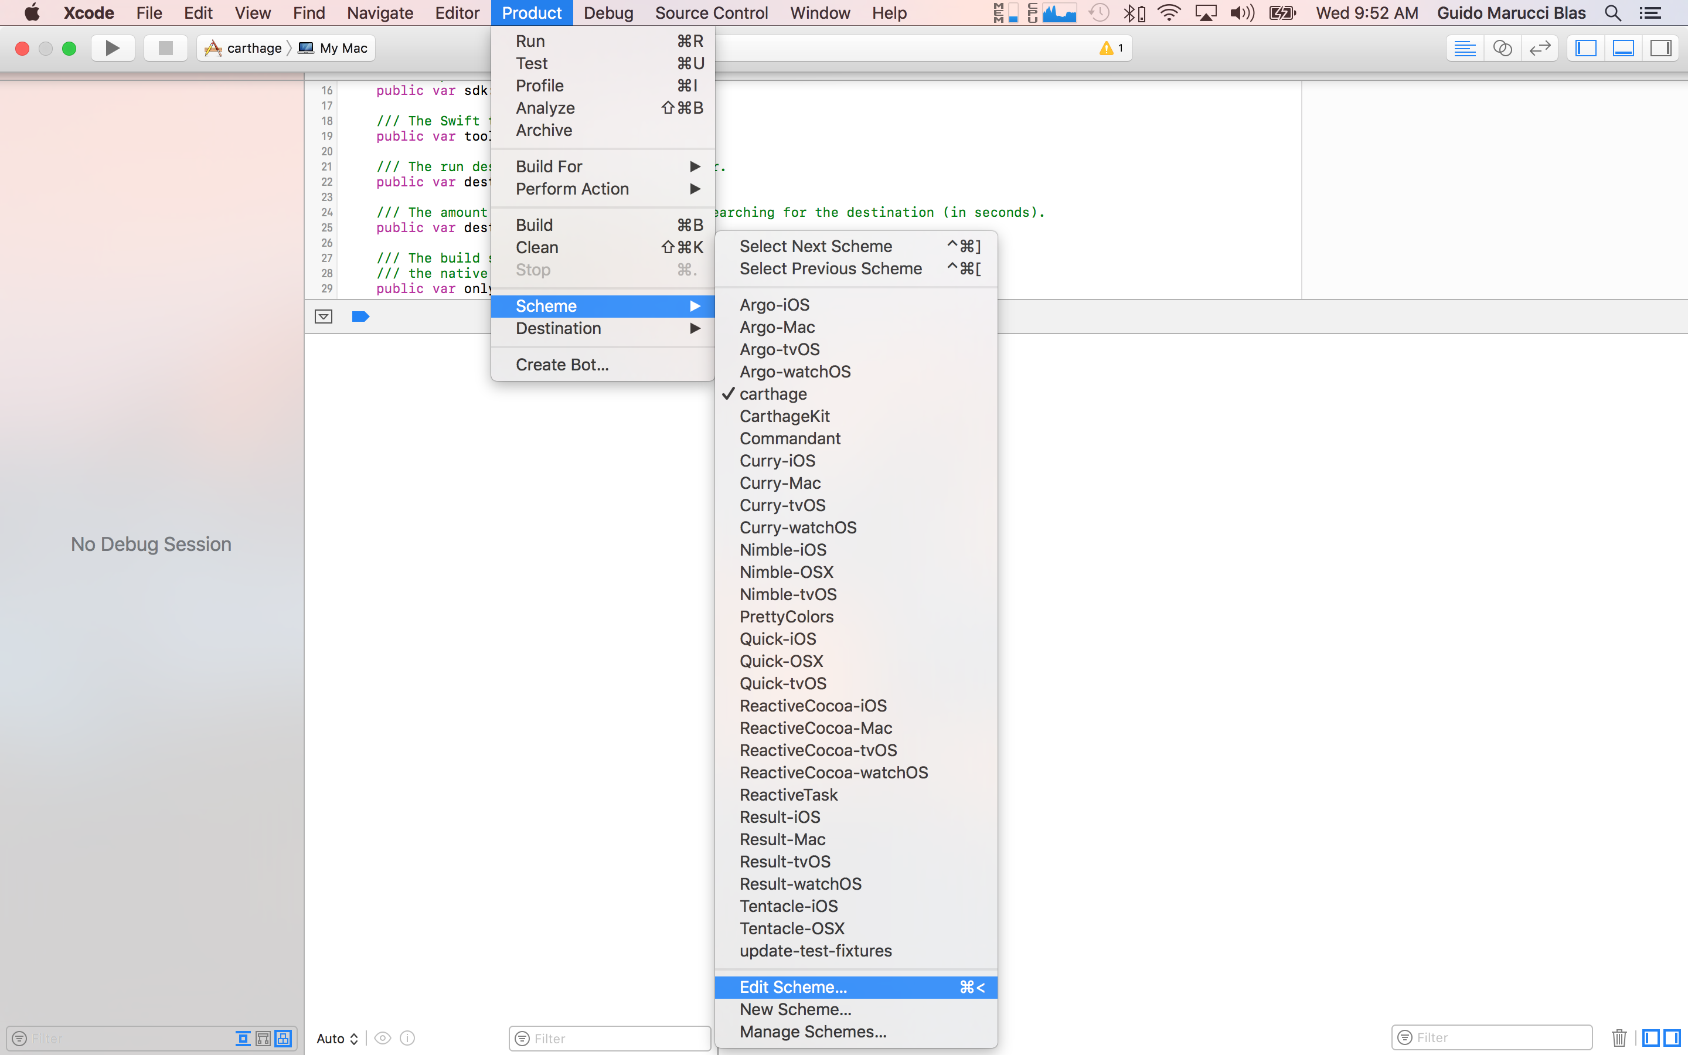Show the Version editor

[x=1540, y=48]
